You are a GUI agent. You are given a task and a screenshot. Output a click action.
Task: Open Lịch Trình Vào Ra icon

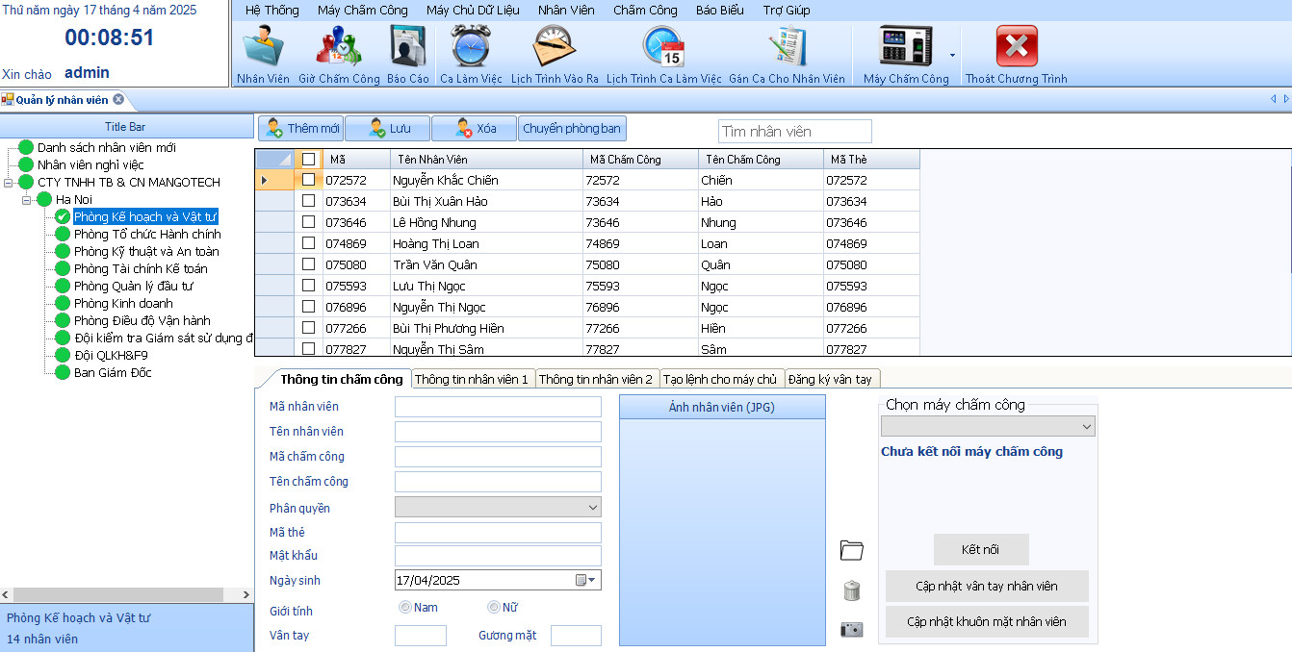(555, 48)
